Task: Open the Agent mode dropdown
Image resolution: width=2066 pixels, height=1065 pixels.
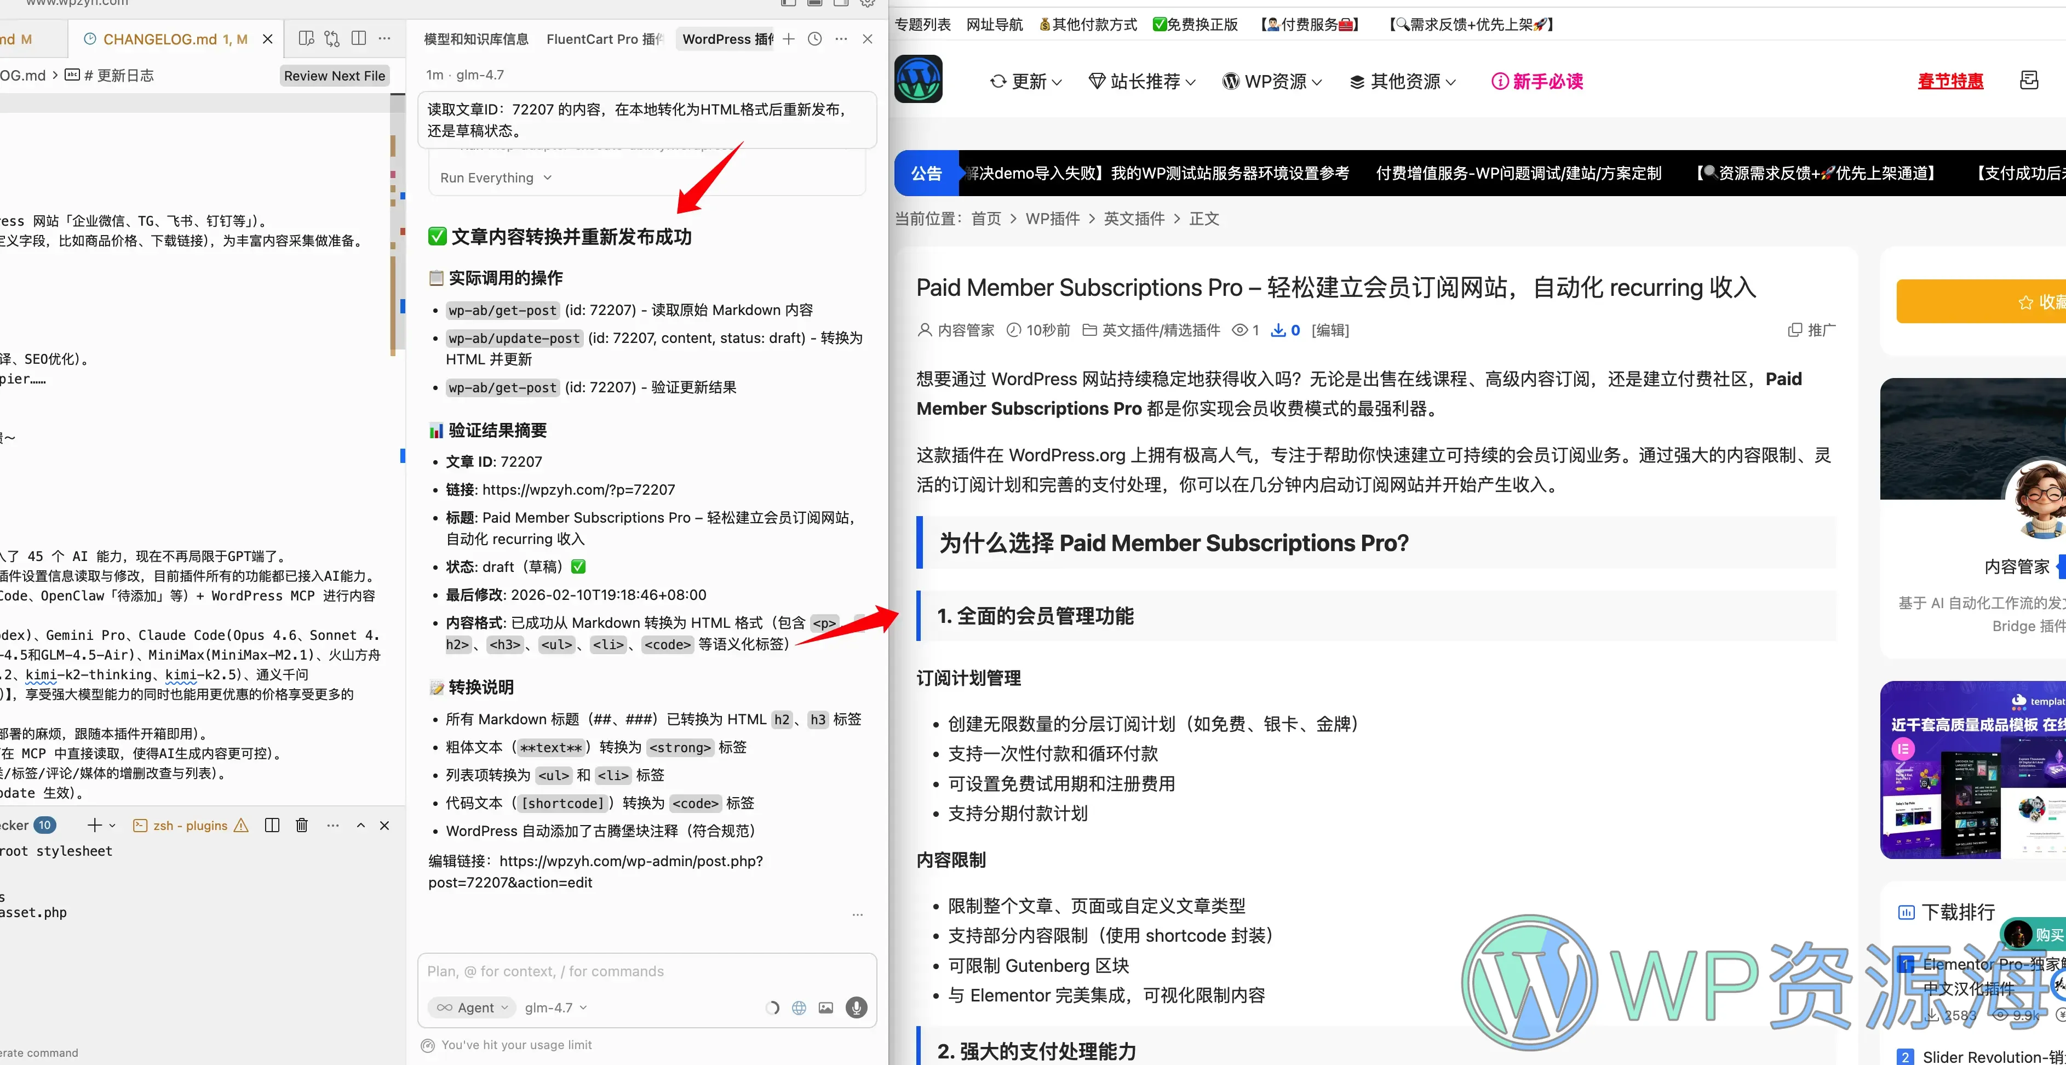Action: (472, 1007)
